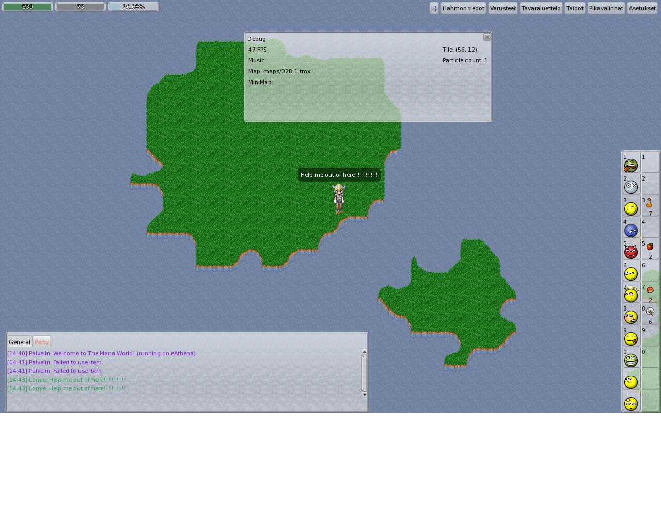This screenshot has width=661, height=505.
Task: Click the Debug window title
Action: [x=257, y=39]
